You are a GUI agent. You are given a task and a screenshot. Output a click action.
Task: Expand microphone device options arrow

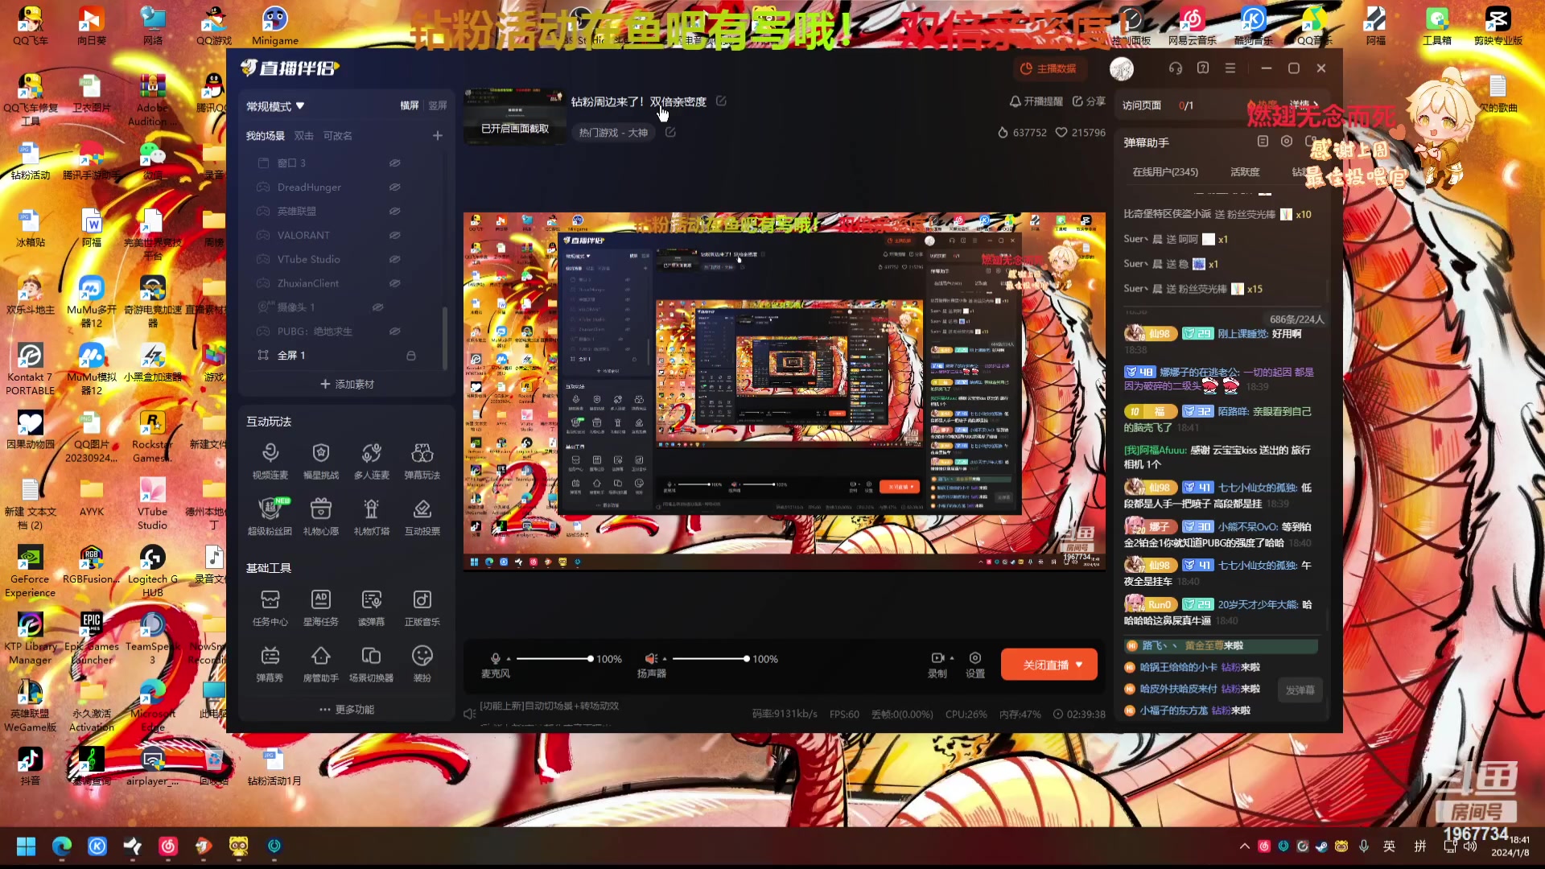509,659
